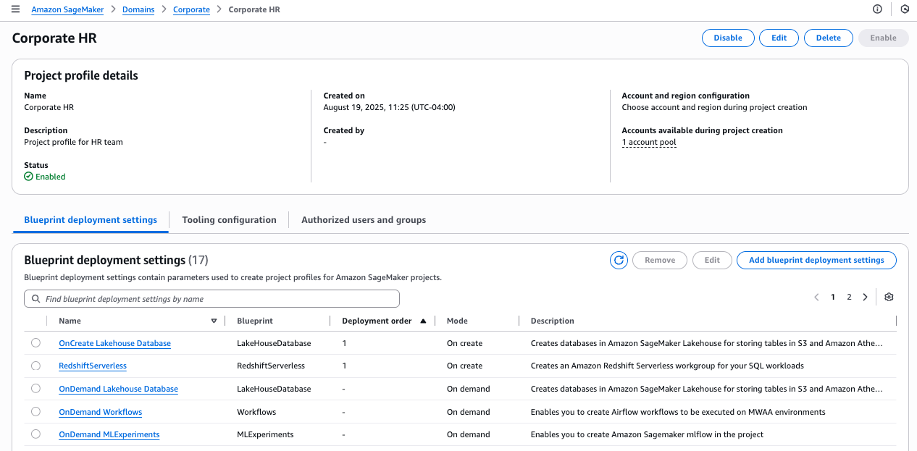Go to previous page arrow in pagination
The width and height of the screenshot is (917, 451).
(816, 297)
